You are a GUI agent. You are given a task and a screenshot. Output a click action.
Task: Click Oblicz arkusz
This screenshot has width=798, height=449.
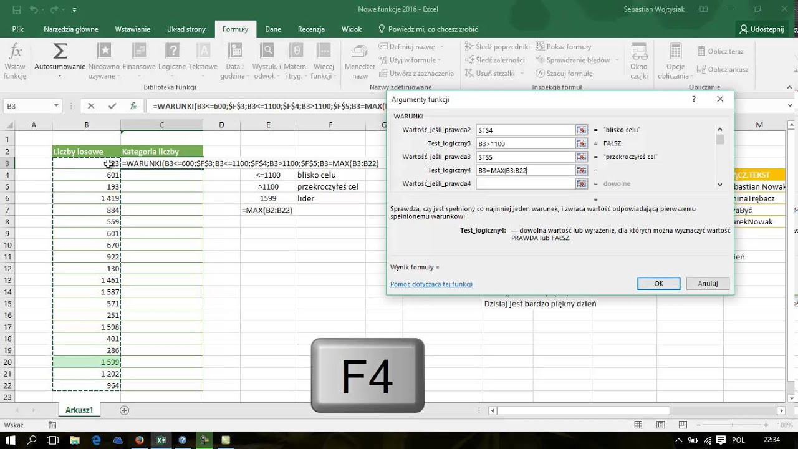coord(723,69)
